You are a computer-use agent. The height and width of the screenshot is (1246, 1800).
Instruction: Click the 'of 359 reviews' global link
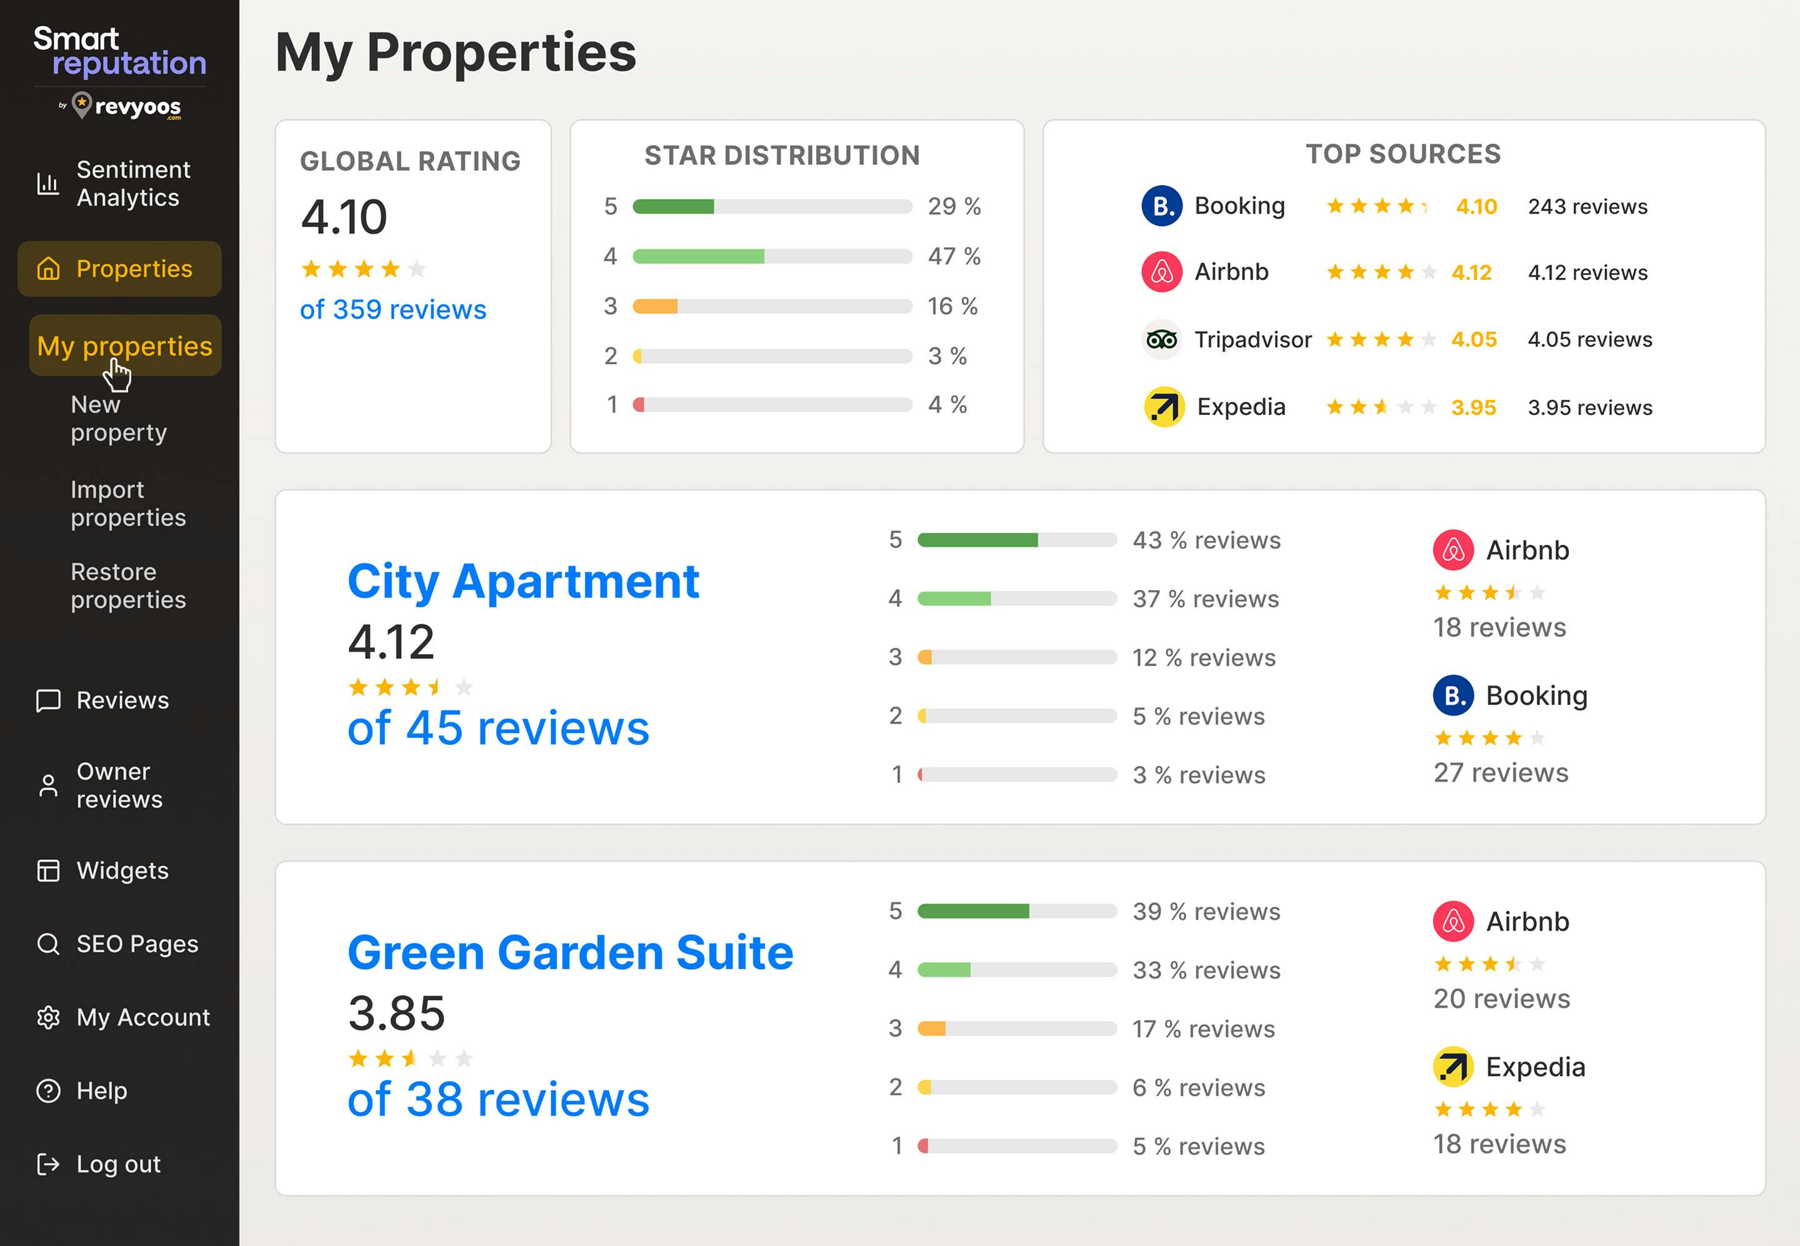[392, 310]
